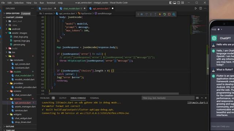
Task: Open models_provider.dart file
Action: point(26,87)
